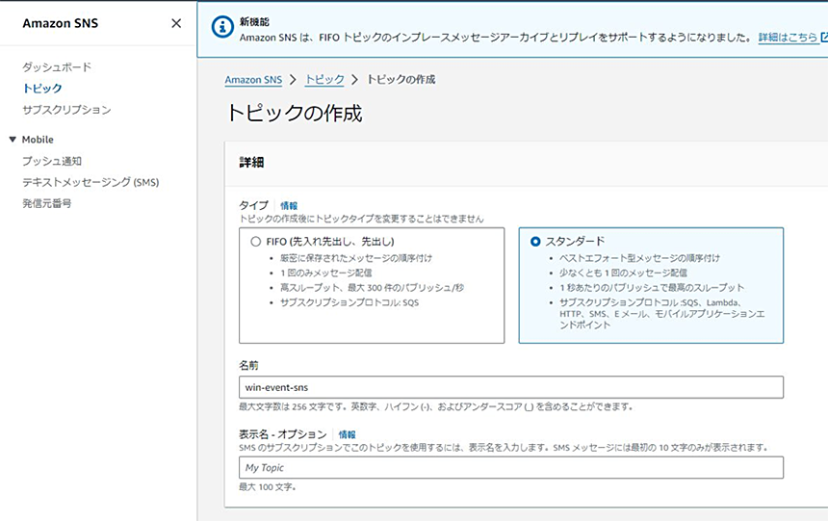Click the text '最大 100 文字。' hint

click(x=268, y=487)
